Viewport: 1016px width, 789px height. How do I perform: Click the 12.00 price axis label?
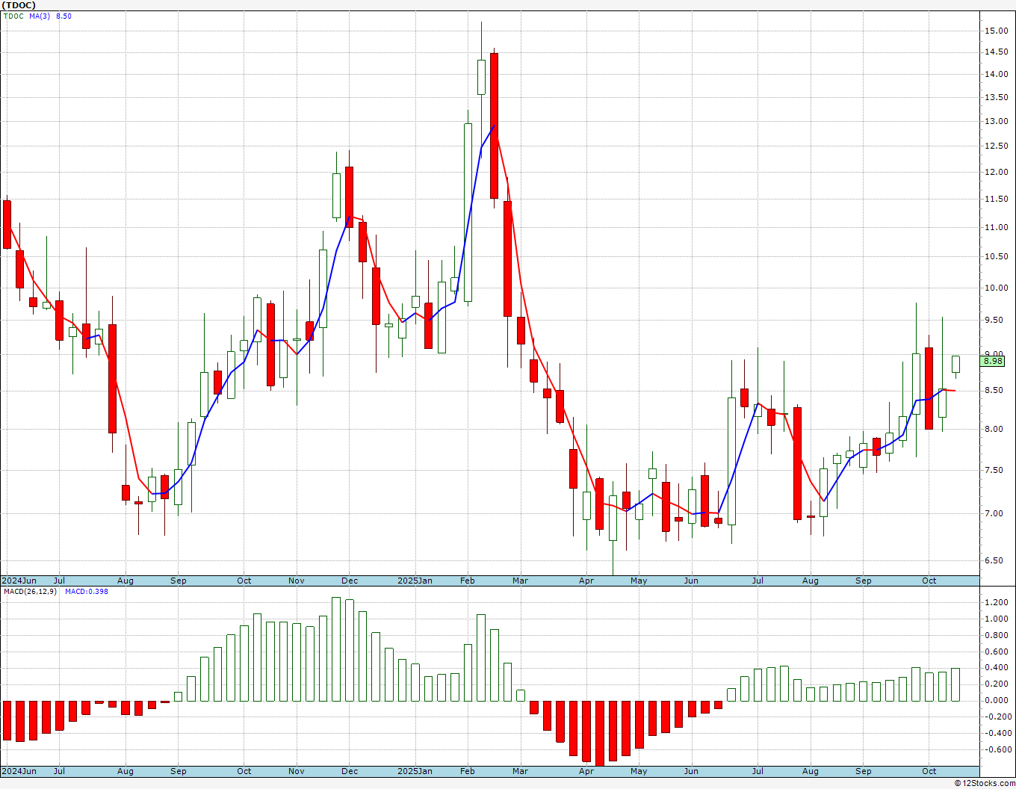point(997,172)
